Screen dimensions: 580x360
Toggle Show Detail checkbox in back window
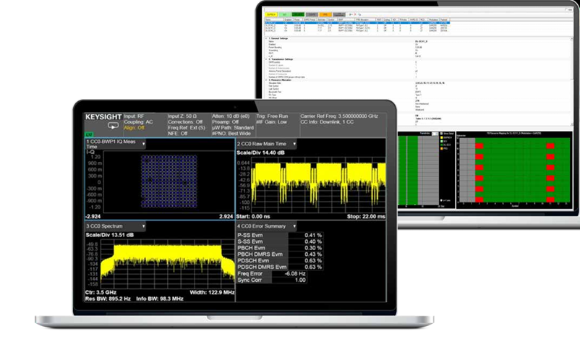pos(442,134)
